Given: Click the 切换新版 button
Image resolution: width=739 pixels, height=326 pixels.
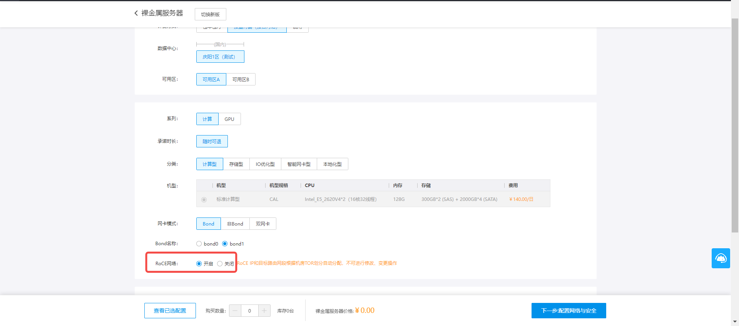Looking at the screenshot, I should 211,14.
